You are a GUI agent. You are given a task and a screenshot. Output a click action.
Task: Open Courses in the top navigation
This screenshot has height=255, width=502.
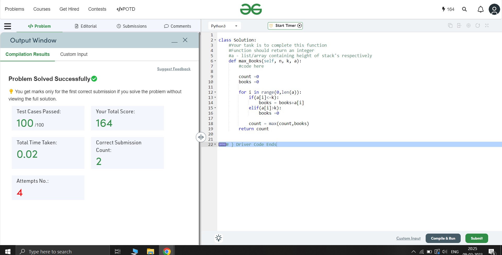coord(42,9)
